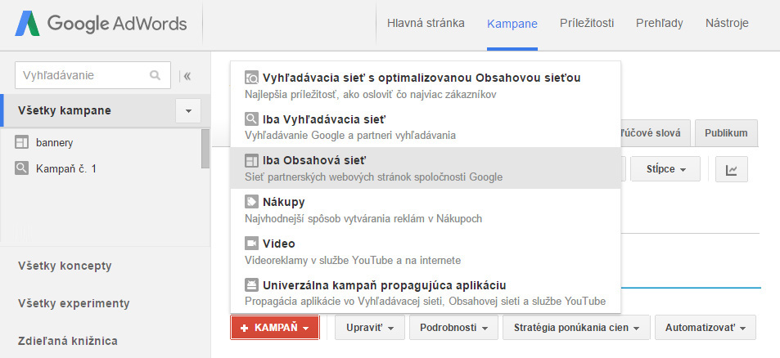
Task: Select Vyhľadávacia sieť s optimalizovanou Obsahovou sieťou
Action: (426, 85)
